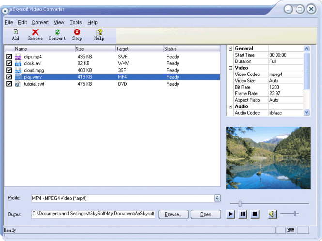This screenshot has height=241, width=322.
Task: Open the View menu
Action: click(59, 22)
